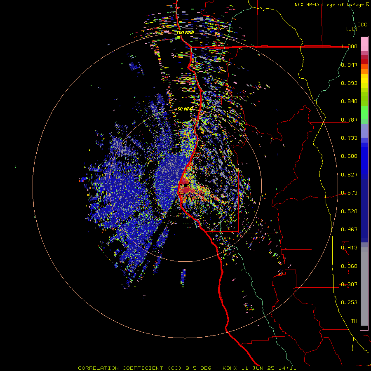Screen dimensions: 371x371
Task: Click the TH label on the scale
Action: point(354,321)
